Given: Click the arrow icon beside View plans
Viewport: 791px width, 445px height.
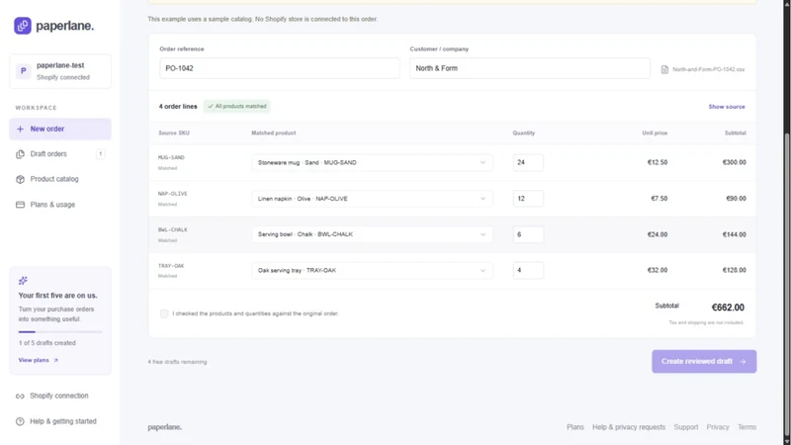Looking at the screenshot, I should pos(56,360).
